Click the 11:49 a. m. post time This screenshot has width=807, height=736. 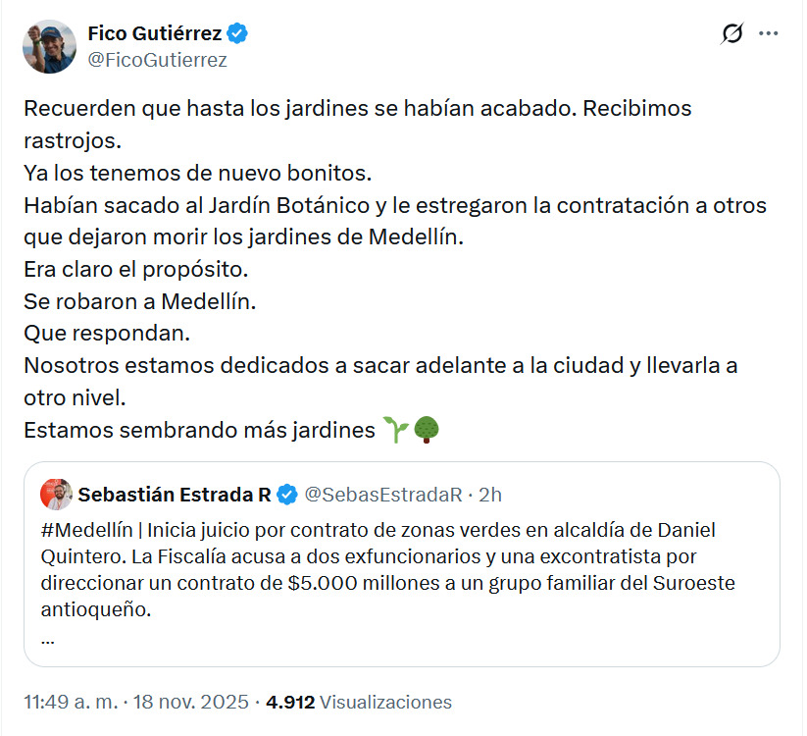point(71,703)
